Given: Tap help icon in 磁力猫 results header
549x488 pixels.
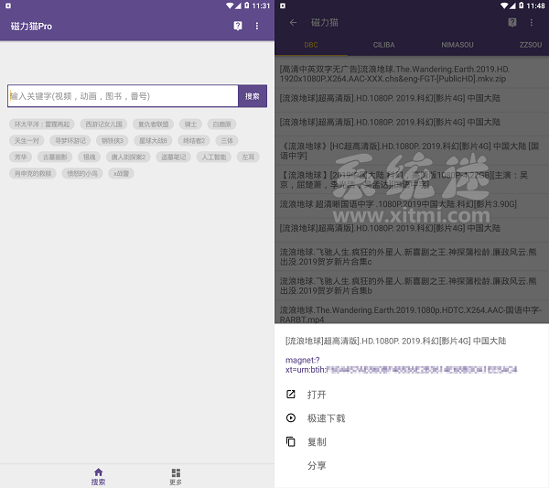Looking at the screenshot, I should coord(512,23).
